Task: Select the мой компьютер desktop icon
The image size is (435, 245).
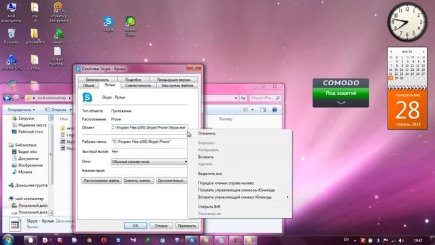Action: point(11,12)
